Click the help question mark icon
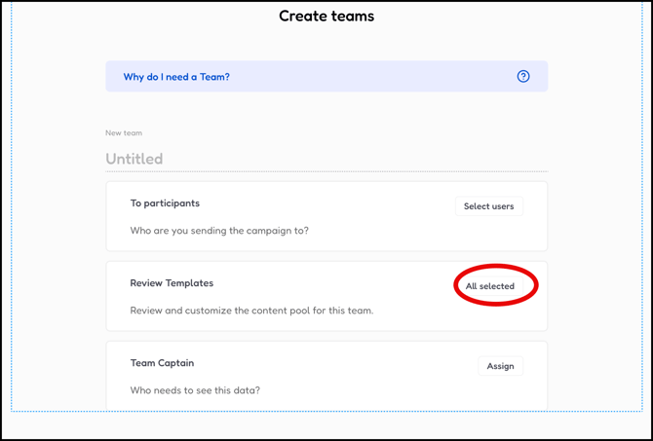This screenshot has width=653, height=441. 523,77
